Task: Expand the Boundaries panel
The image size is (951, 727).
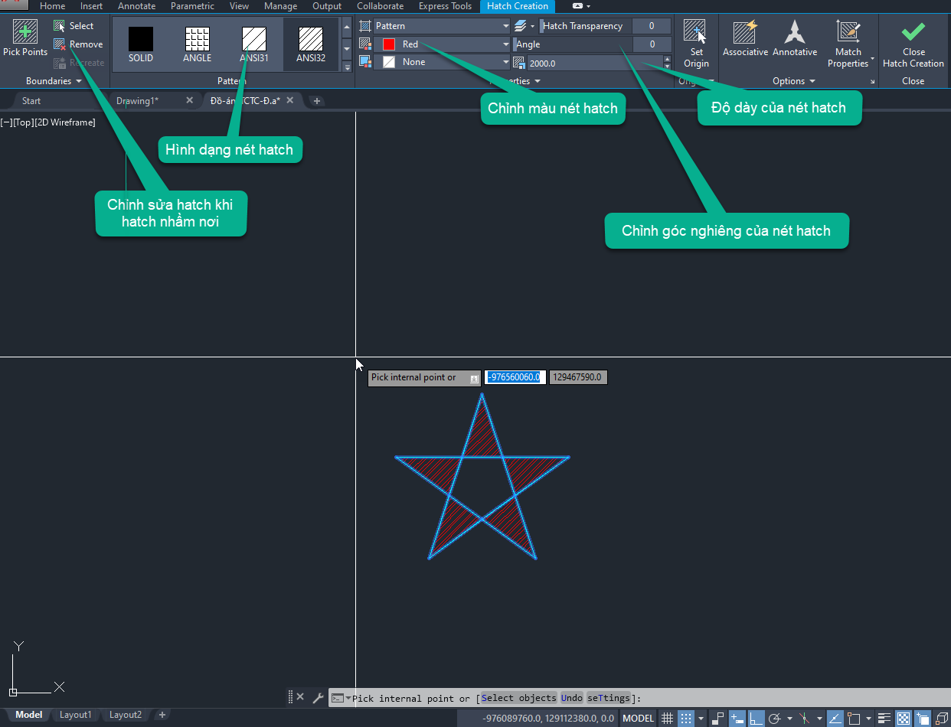Action: pyautogui.click(x=54, y=81)
